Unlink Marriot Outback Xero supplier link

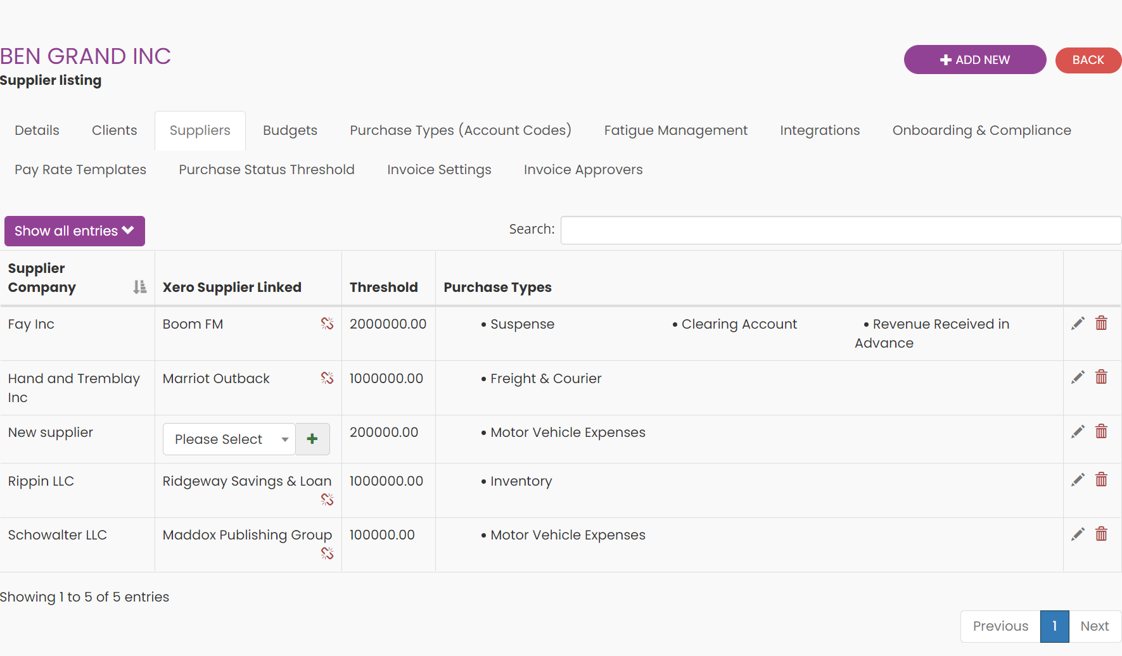pos(327,378)
